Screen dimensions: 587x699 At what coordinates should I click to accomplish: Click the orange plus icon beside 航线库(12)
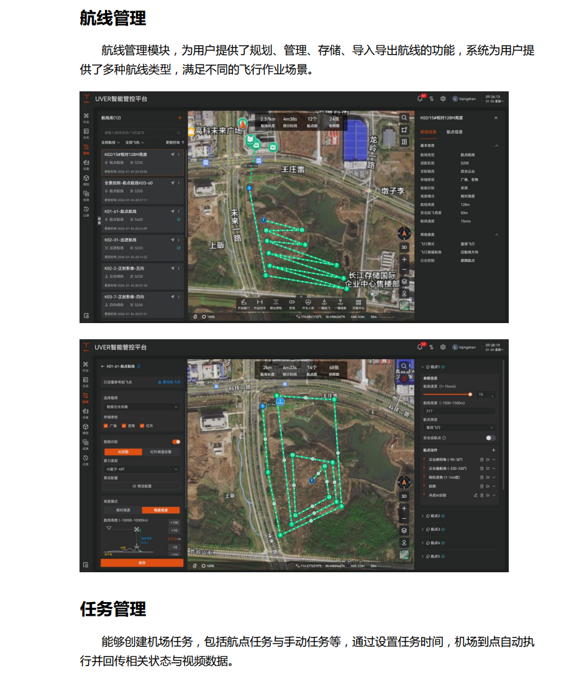pos(180,117)
